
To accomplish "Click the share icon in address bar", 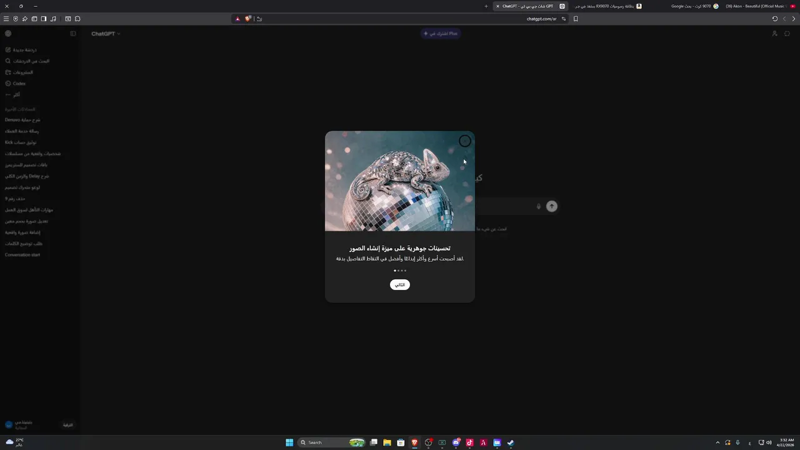I will click(x=259, y=19).
